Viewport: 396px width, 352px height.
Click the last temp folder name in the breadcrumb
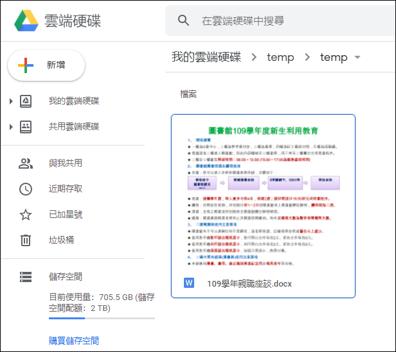(334, 58)
